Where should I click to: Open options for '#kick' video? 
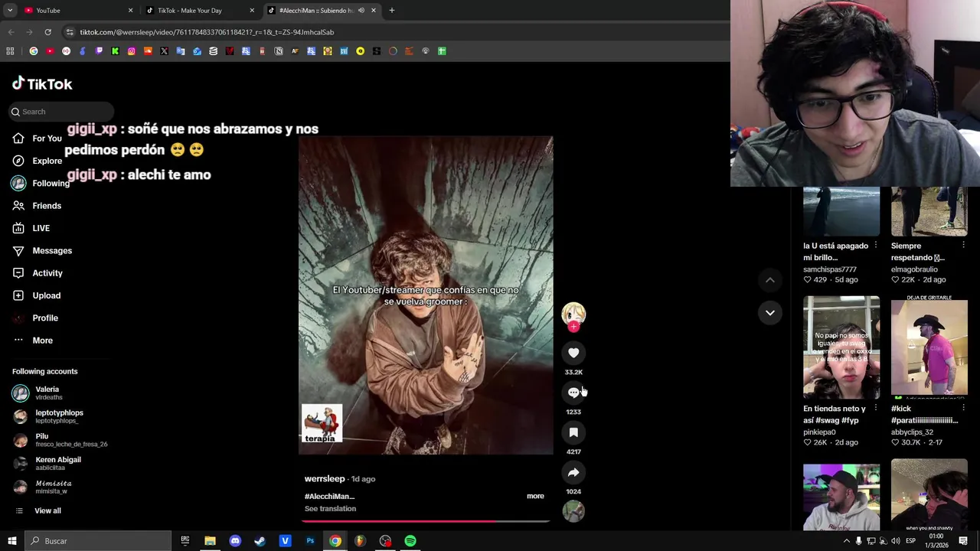(x=963, y=409)
